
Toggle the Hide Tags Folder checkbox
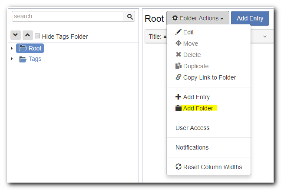(x=37, y=36)
